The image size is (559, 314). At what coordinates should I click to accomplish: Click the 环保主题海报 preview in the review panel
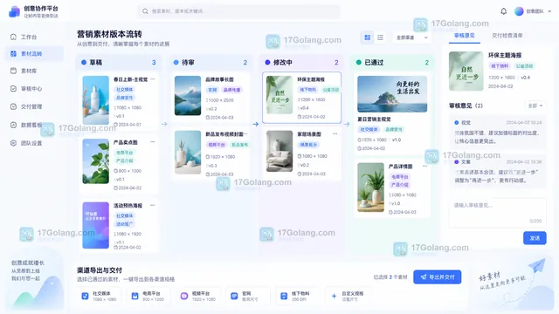[x=466, y=72]
